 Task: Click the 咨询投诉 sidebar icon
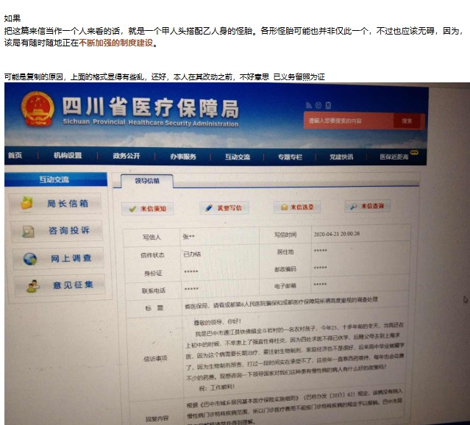tap(29, 231)
